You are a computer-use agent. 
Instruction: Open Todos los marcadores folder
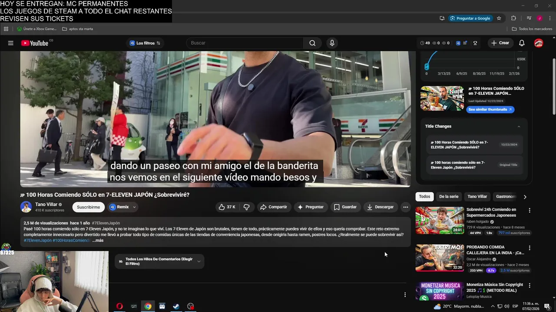532,29
